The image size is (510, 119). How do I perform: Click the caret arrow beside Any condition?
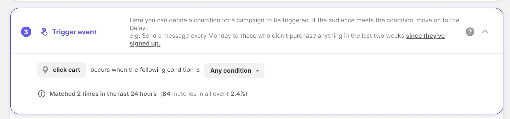click(x=257, y=71)
